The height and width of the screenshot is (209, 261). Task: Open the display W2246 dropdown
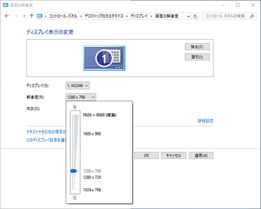pyautogui.click(x=78, y=85)
